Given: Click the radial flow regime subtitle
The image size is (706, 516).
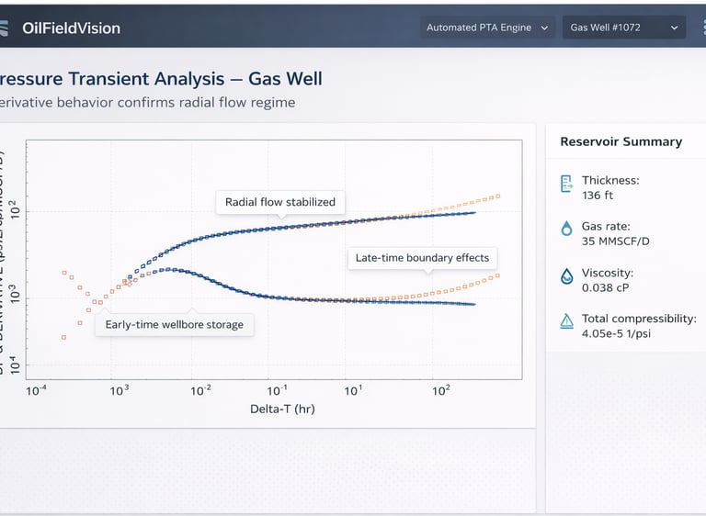Looking at the screenshot, I should pos(147,103).
